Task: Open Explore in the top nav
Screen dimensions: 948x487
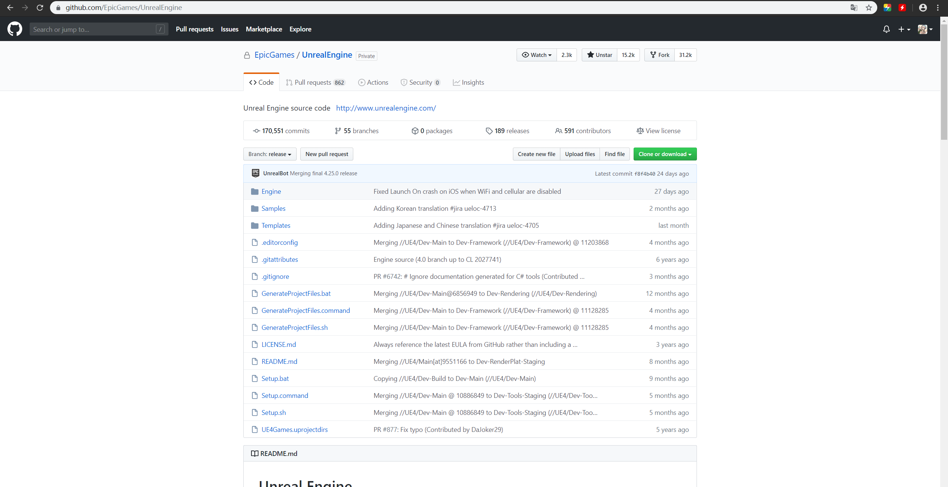Action: [300, 29]
